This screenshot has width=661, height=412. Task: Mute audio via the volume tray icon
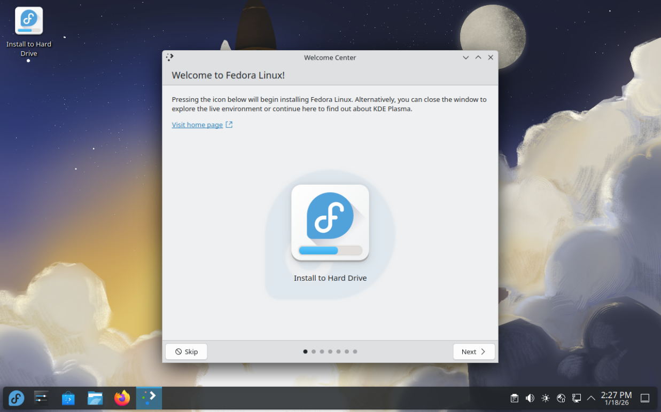click(530, 398)
